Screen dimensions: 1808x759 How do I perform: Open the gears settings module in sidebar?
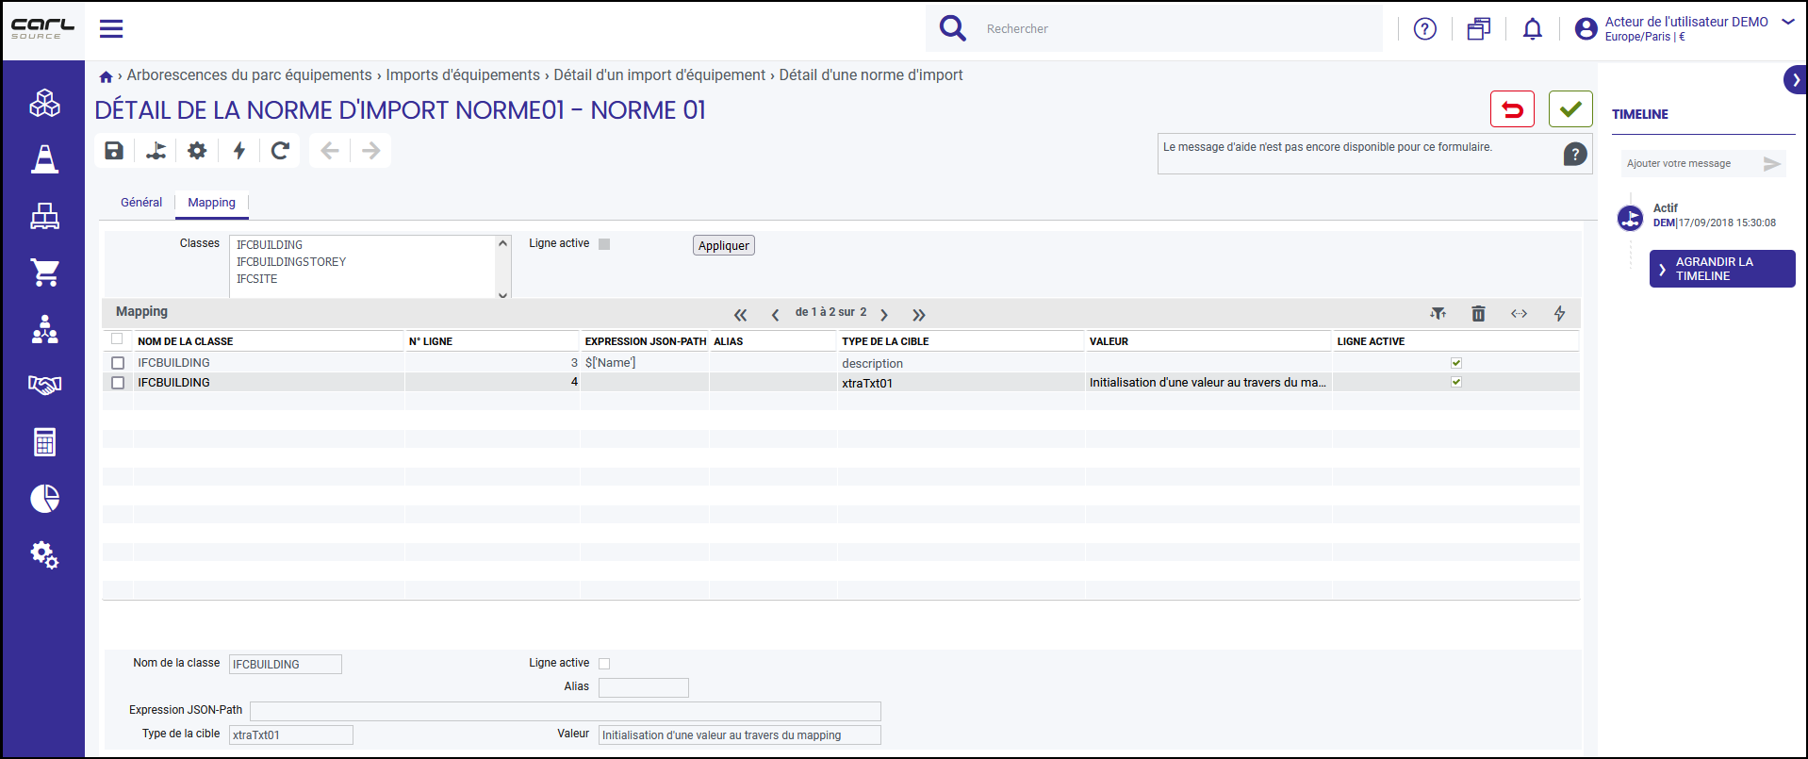44,554
